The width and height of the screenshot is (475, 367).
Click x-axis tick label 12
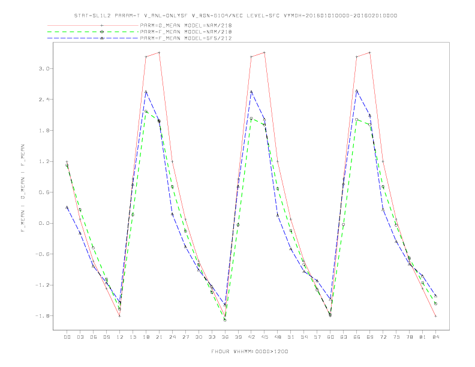120,337
